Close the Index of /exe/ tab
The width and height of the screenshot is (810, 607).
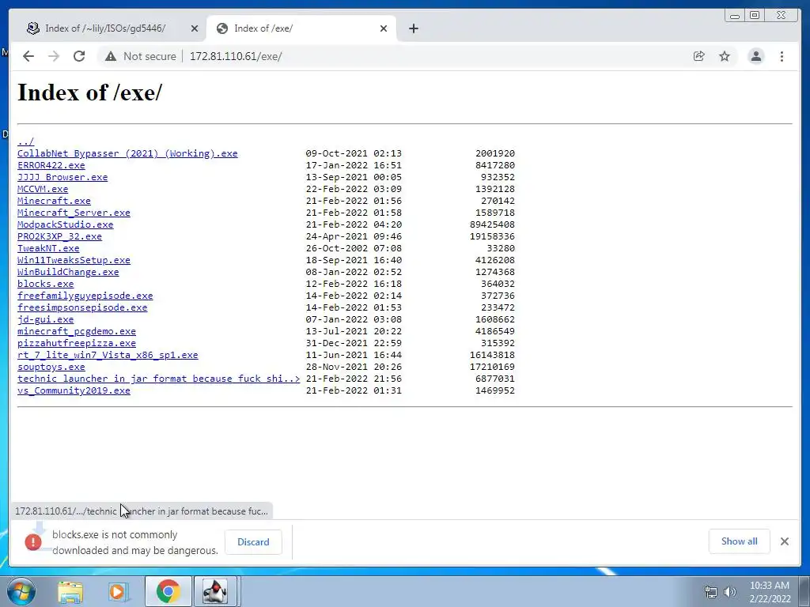tap(384, 28)
